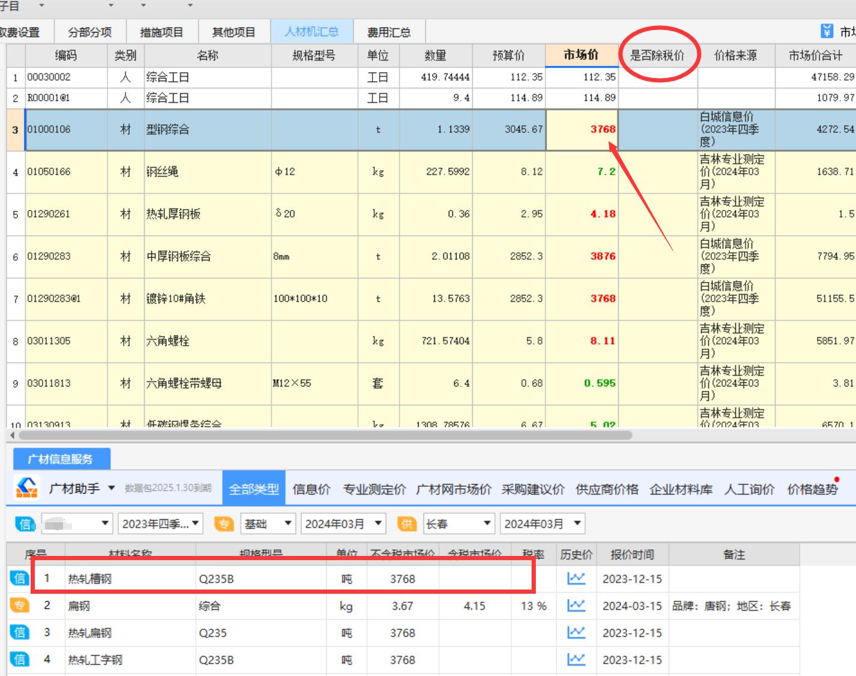Select the 钢丝绳 material name cell
The width and height of the screenshot is (856, 676).
tap(208, 172)
